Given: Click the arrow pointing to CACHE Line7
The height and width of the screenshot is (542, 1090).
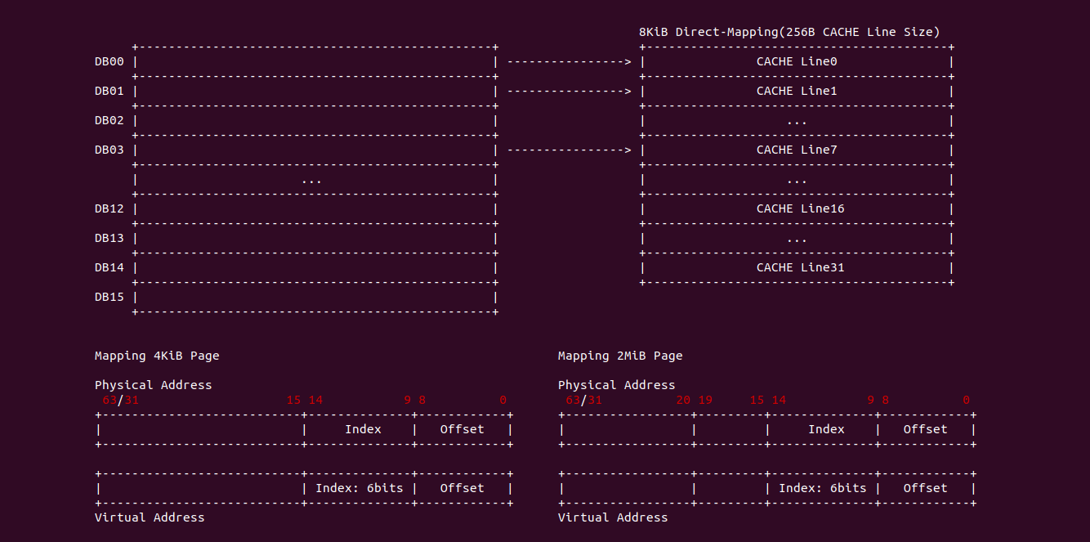Looking at the screenshot, I should pyautogui.click(x=569, y=150).
